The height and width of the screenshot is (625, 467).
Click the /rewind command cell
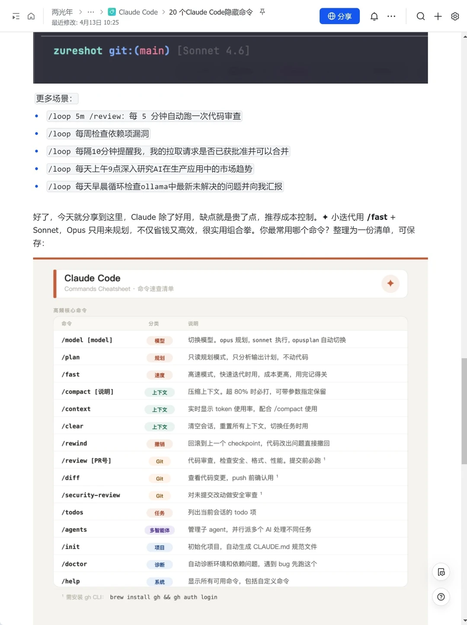coord(74,444)
